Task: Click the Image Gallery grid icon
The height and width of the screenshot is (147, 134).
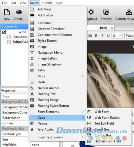Action: pyautogui.click(x=32, y=59)
